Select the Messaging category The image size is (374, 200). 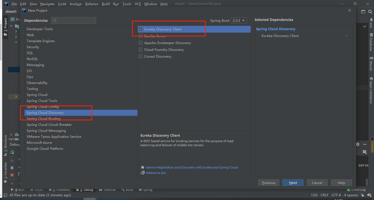point(81,65)
